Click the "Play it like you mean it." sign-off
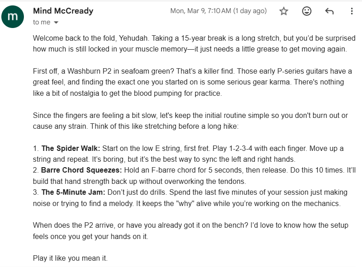 pos(70,258)
